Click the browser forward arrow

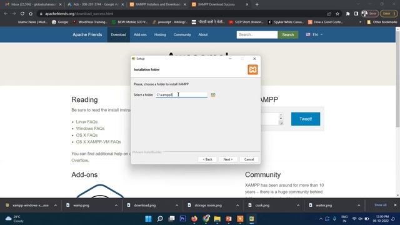pos(14,14)
